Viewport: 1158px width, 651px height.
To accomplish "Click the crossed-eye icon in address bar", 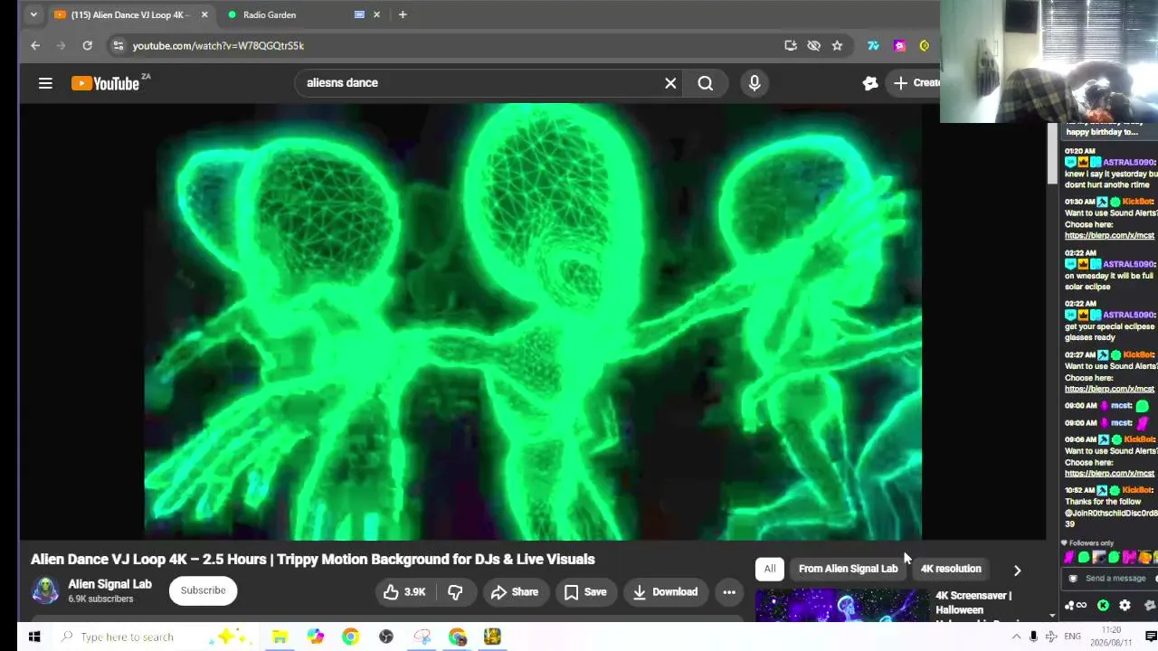I will [814, 45].
